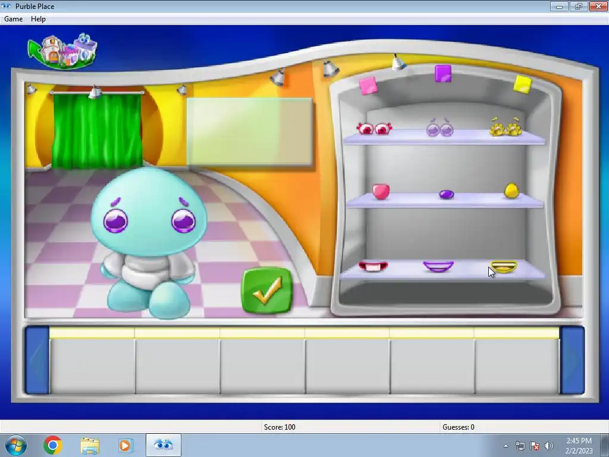Screen dimensions: 609x457
Task: Click the green checkmark submit button
Action: point(267,290)
